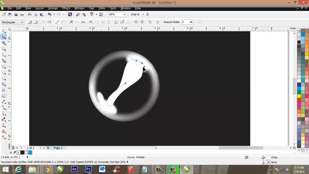Click the Undo arrow icon
This screenshot has width=309, height=174.
point(50,14)
